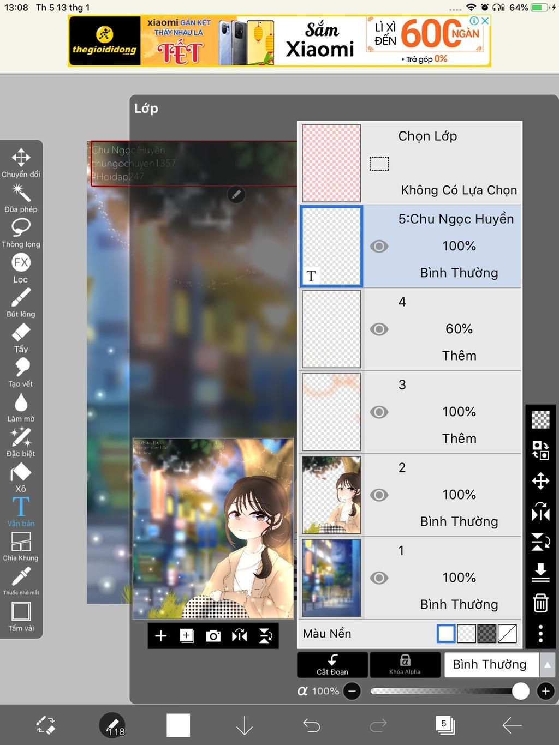Increase alpha opacity with plus button
559x745 pixels.
point(545,692)
